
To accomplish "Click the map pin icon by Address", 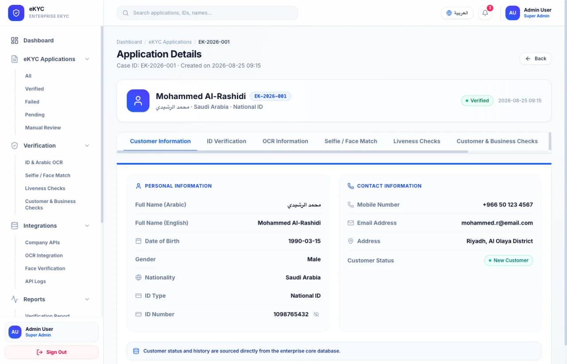I will tap(351, 241).
